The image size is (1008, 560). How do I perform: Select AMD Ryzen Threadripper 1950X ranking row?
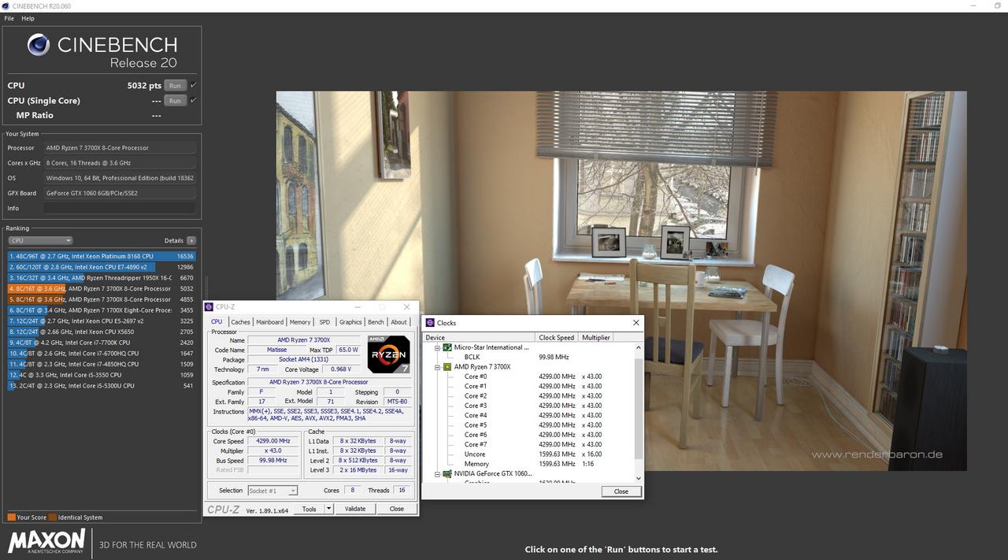pos(102,278)
